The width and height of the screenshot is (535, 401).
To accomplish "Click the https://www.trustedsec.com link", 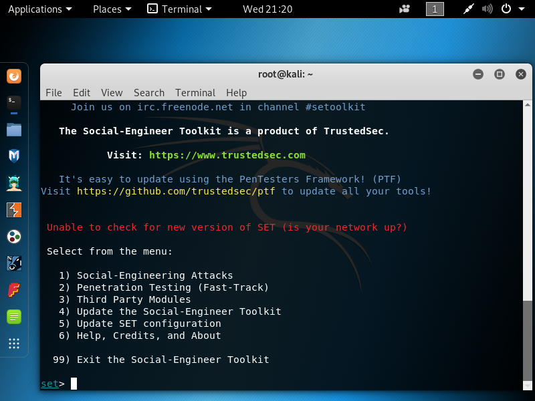I will click(x=227, y=155).
